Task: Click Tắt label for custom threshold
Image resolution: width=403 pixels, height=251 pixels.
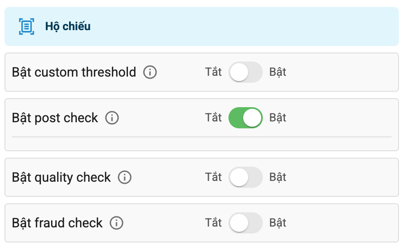Action: pyautogui.click(x=213, y=73)
